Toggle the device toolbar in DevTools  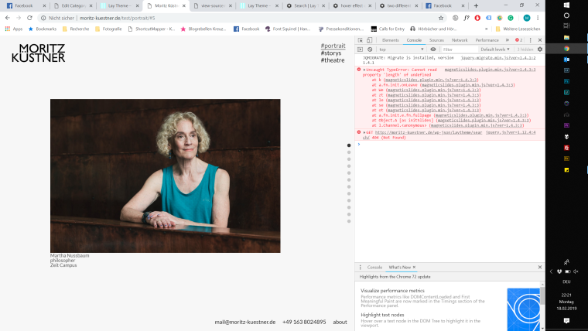tap(370, 39)
